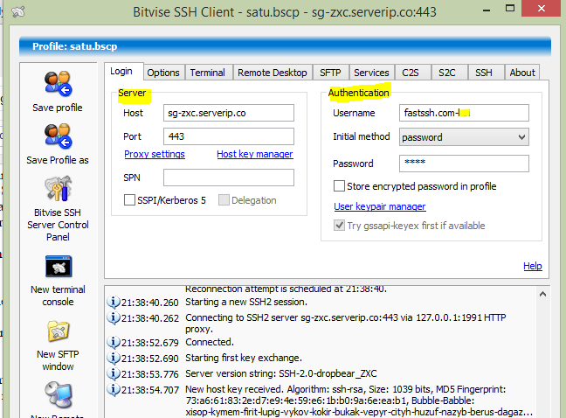Click the 'Connecting to SSH2 server' log line
The image size is (566, 418).
346,324
